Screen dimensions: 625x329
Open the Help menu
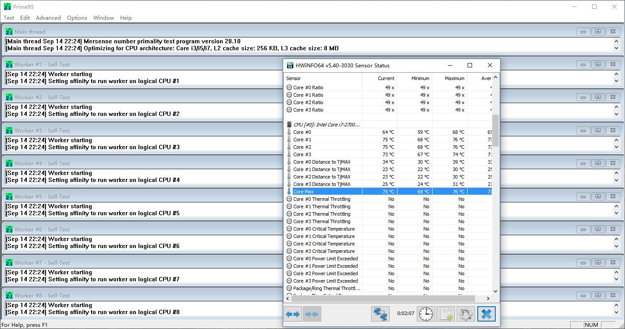tap(126, 18)
